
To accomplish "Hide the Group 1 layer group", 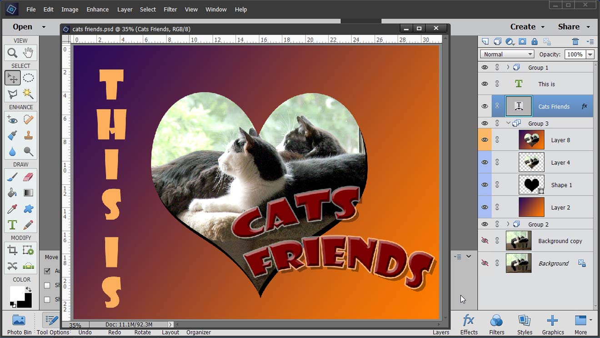I will tap(485, 67).
